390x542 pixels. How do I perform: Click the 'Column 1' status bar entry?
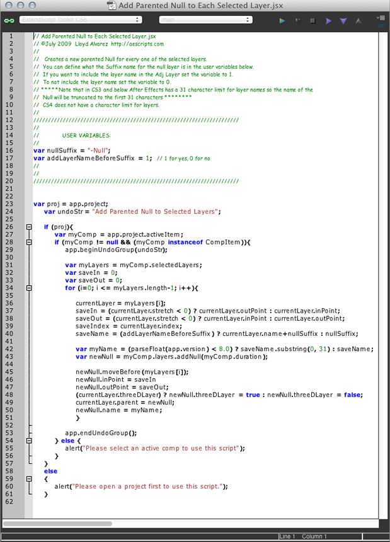[x=314, y=536]
